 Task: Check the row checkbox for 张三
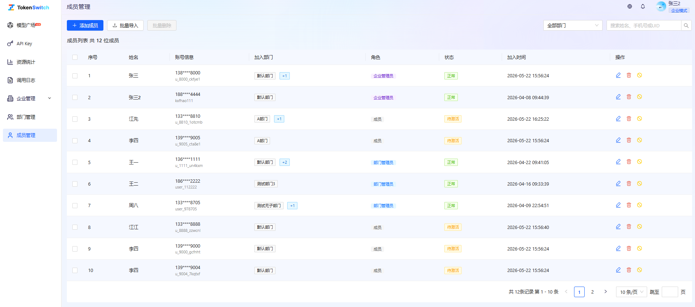pyautogui.click(x=75, y=76)
